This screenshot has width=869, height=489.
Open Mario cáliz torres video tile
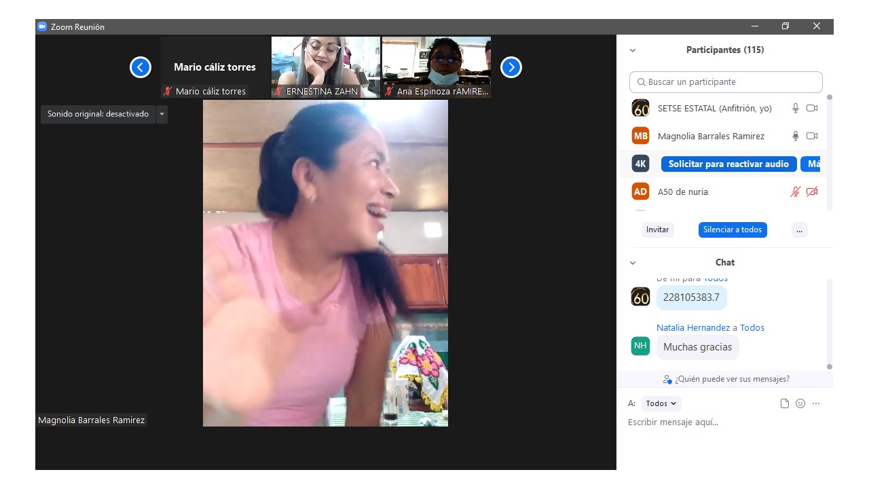[215, 67]
